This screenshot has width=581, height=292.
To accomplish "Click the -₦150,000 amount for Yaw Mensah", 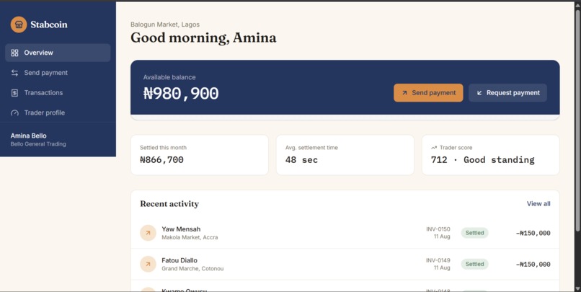I will click(x=533, y=233).
